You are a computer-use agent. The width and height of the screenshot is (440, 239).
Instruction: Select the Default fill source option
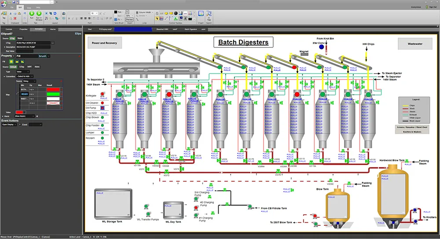(x=13, y=66)
